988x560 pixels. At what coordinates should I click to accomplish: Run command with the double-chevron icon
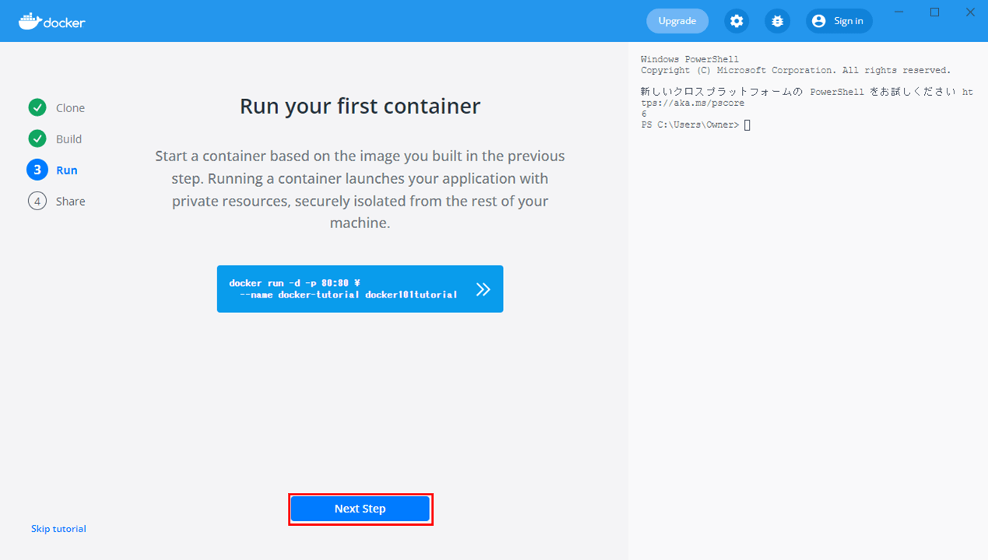483,289
